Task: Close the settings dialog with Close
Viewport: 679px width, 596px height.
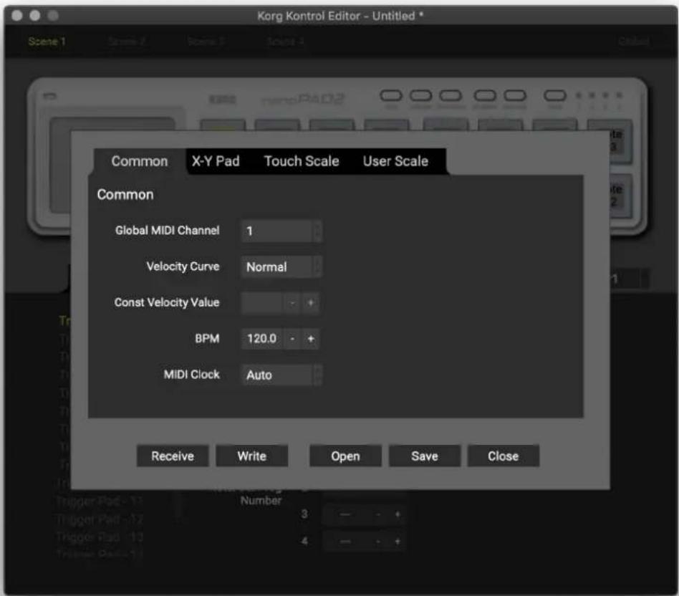Action: coord(504,456)
